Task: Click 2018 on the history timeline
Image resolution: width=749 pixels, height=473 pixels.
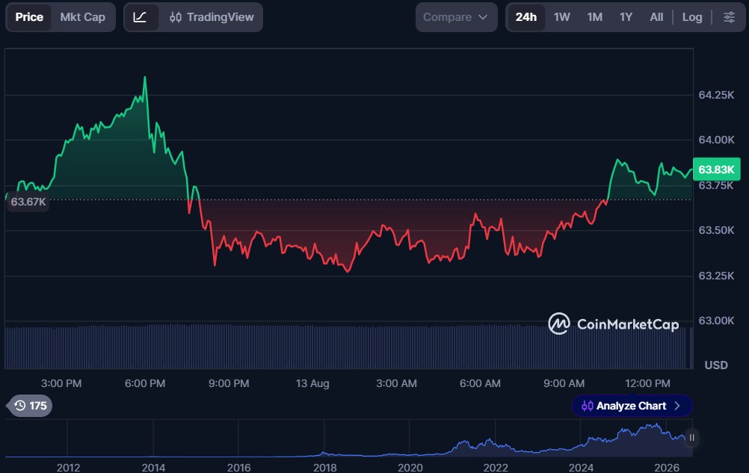Action: (x=324, y=467)
